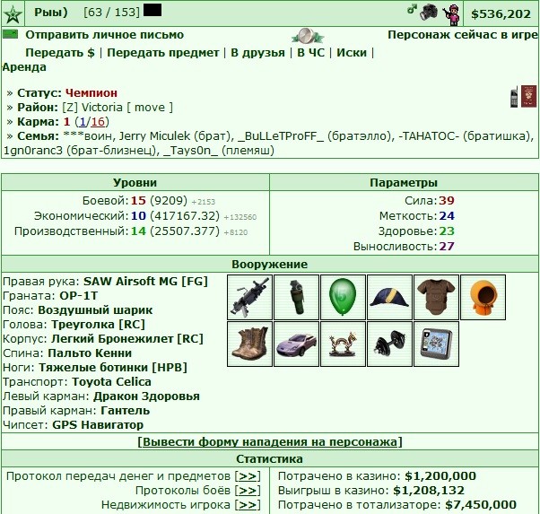Click the silver medal badge icon
This screenshot has width=540, height=514.
[307, 36]
